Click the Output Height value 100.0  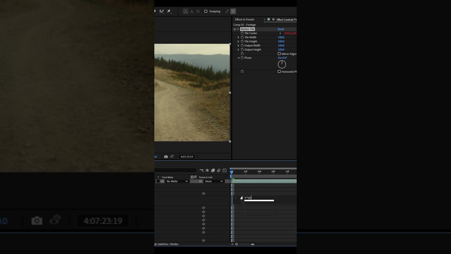pos(281,50)
